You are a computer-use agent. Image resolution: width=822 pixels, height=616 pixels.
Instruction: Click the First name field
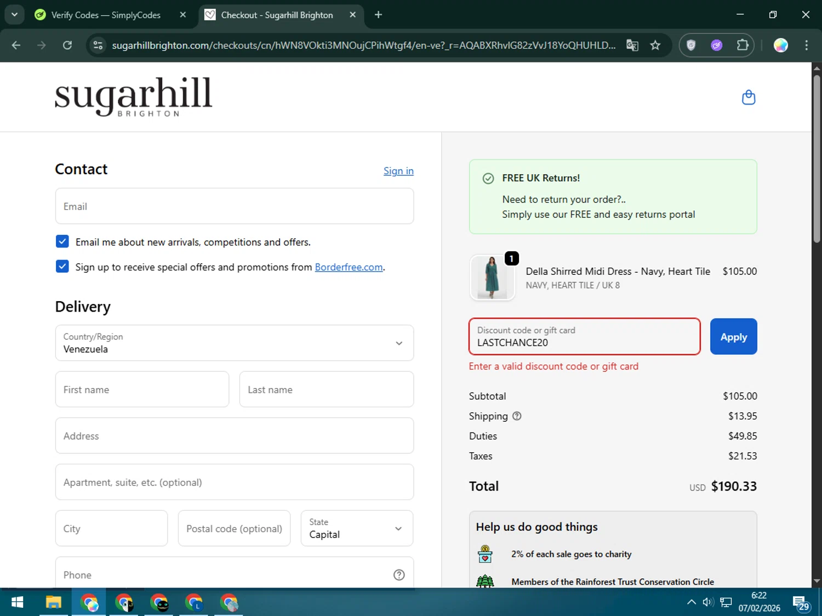142,389
